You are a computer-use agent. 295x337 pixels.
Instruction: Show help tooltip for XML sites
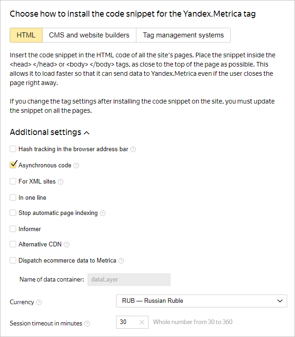61,182
